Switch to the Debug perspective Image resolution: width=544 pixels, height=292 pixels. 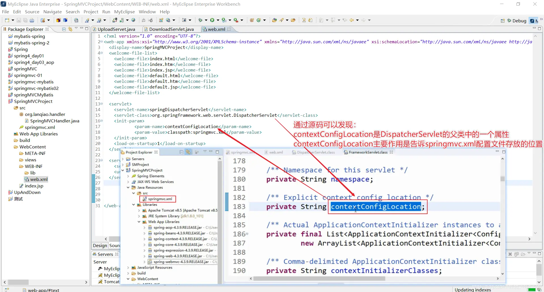click(x=517, y=21)
